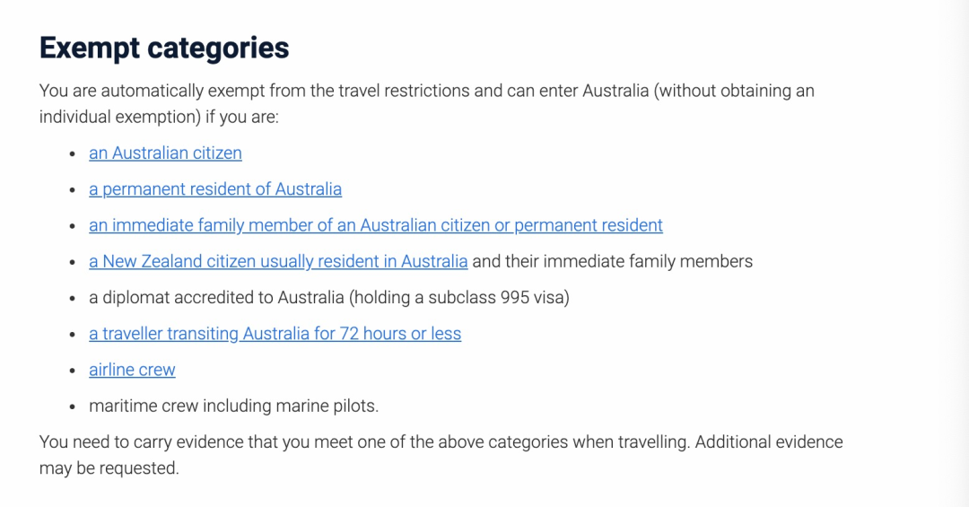Click the 'You need to carry evidence' paragraph
This screenshot has width=969, height=507.
[441, 454]
